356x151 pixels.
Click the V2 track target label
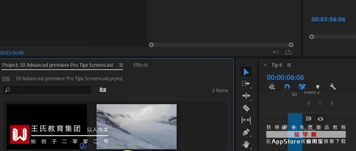[294, 95]
